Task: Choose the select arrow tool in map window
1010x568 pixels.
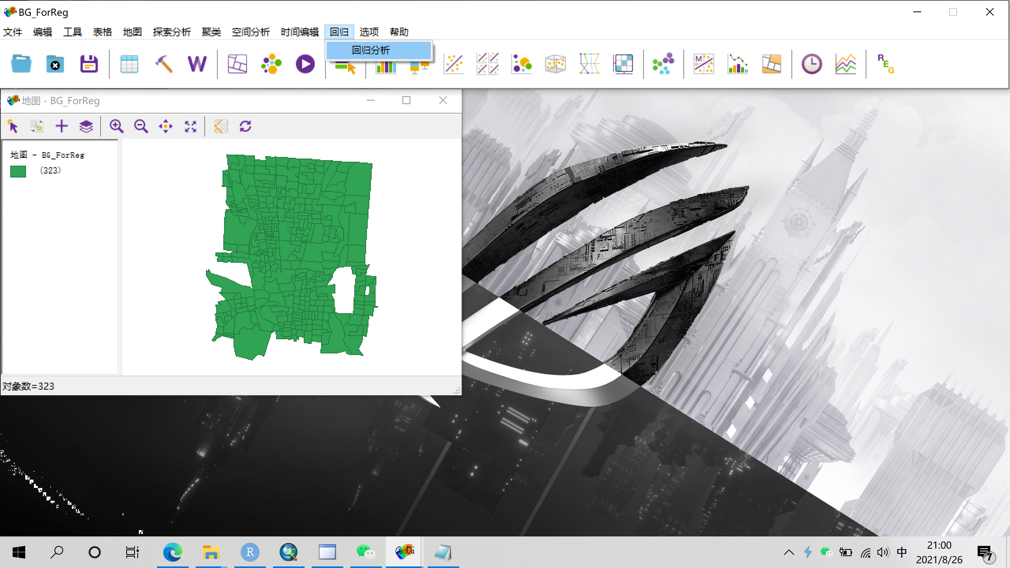Action: click(x=13, y=126)
